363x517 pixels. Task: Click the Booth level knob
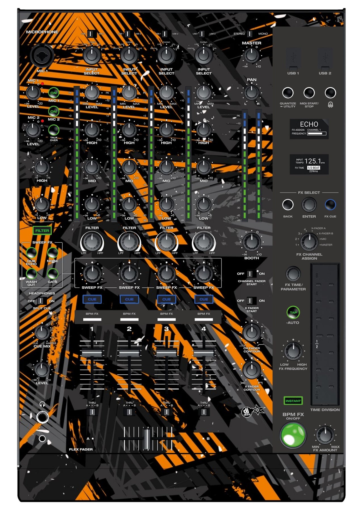coord(252,242)
